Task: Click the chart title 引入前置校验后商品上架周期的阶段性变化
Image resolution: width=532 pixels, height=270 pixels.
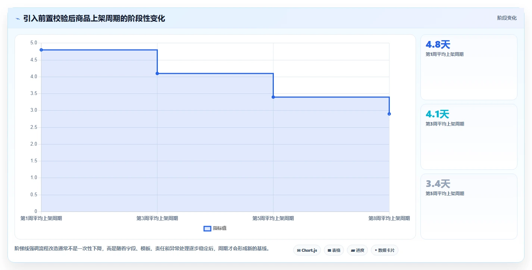Action: 94,18
